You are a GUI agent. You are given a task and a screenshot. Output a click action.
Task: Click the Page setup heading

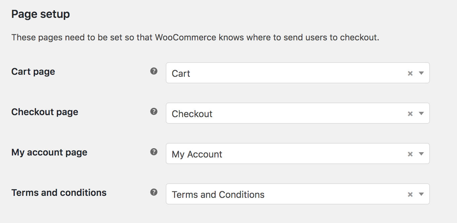[x=40, y=14]
